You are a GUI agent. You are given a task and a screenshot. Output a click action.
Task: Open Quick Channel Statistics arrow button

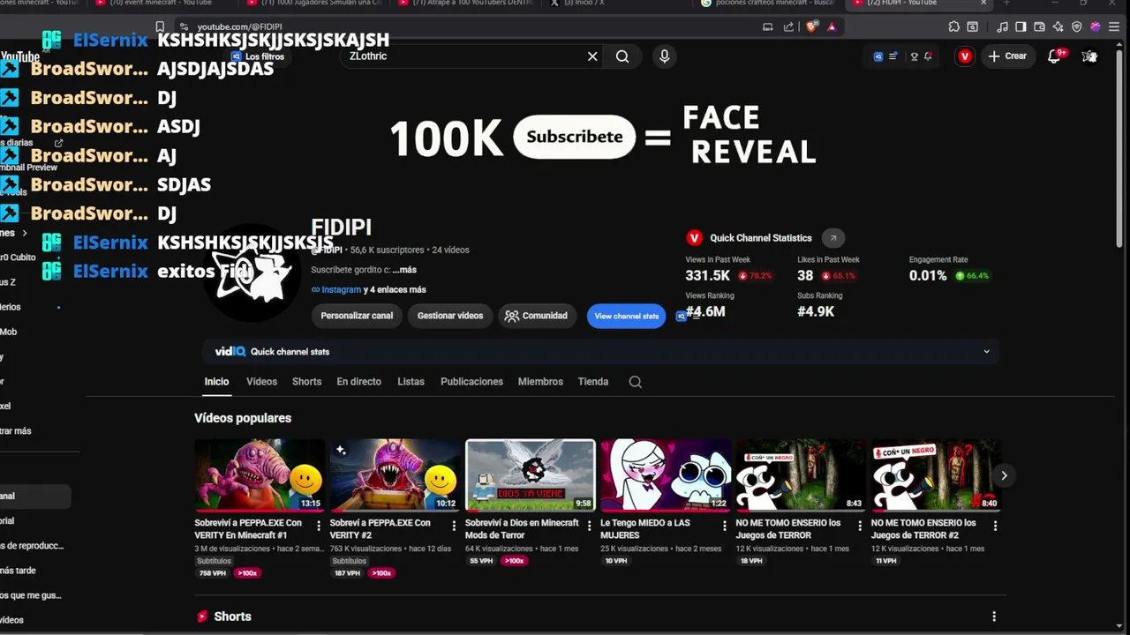click(832, 238)
